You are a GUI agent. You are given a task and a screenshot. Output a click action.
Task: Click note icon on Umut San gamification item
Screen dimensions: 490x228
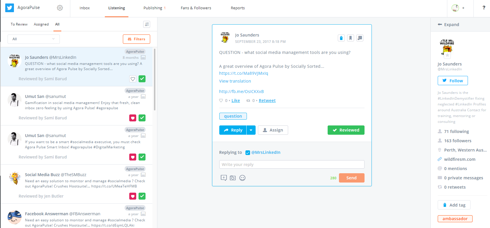(143, 97)
